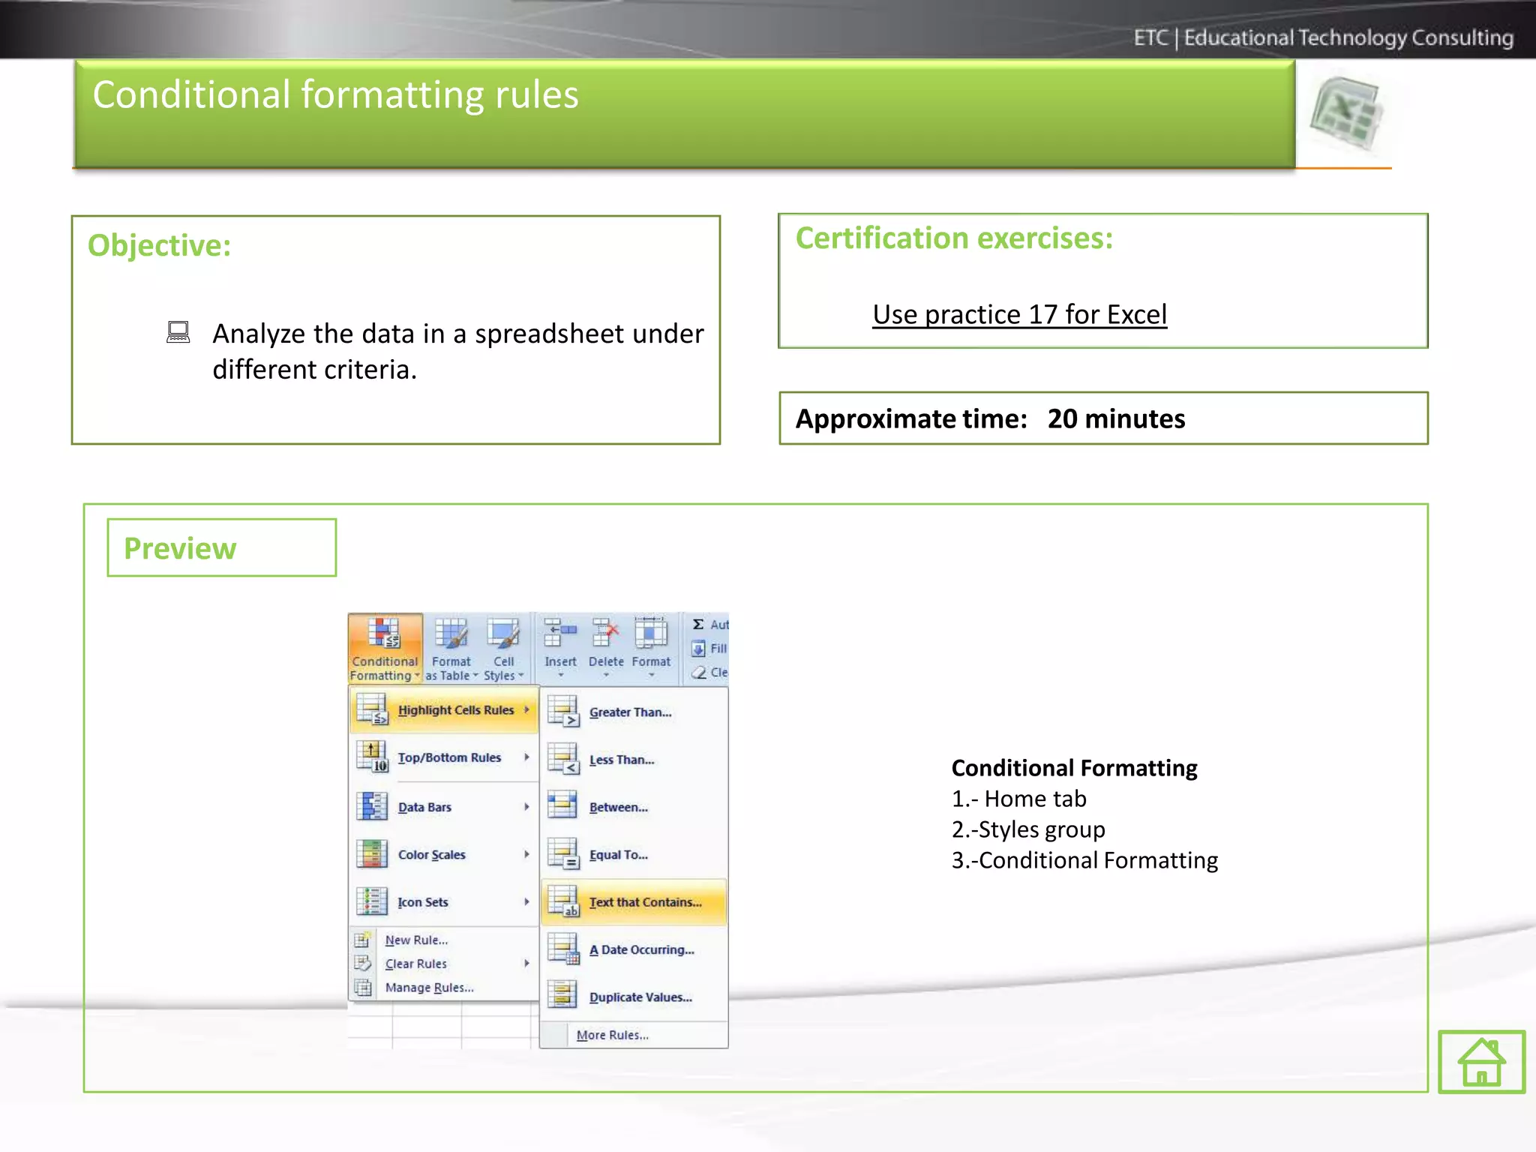Select Icon Sets menu entry
The image size is (1536, 1152).
click(444, 901)
